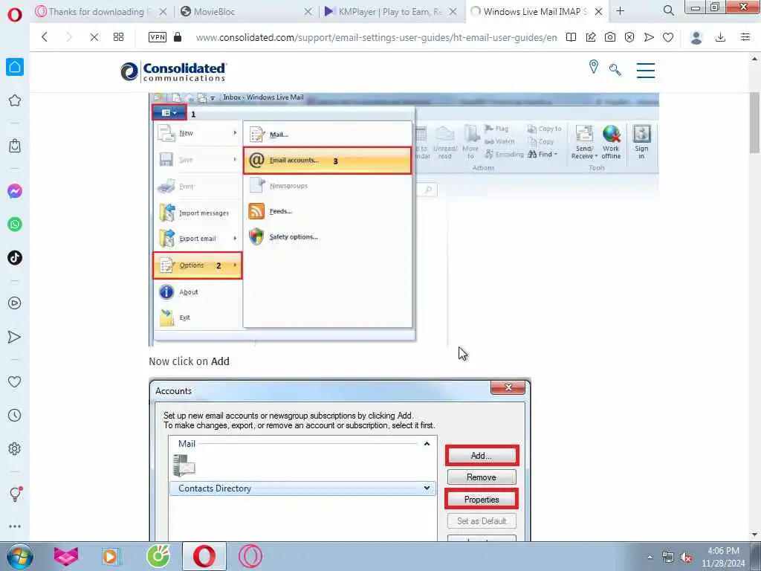
Task: Add page to bookmarks with heart icon
Action: 668,37
